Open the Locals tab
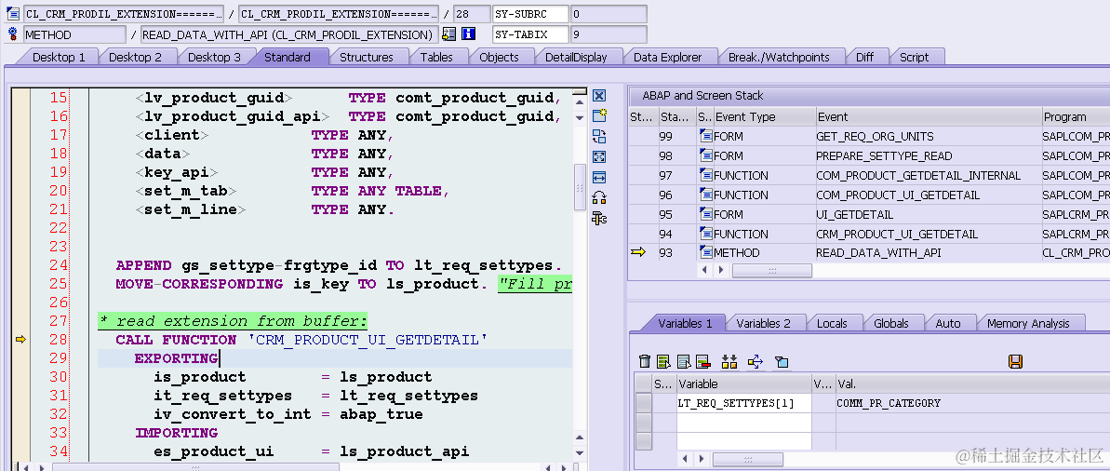Screen dimensions: 1110x471 pos(832,324)
